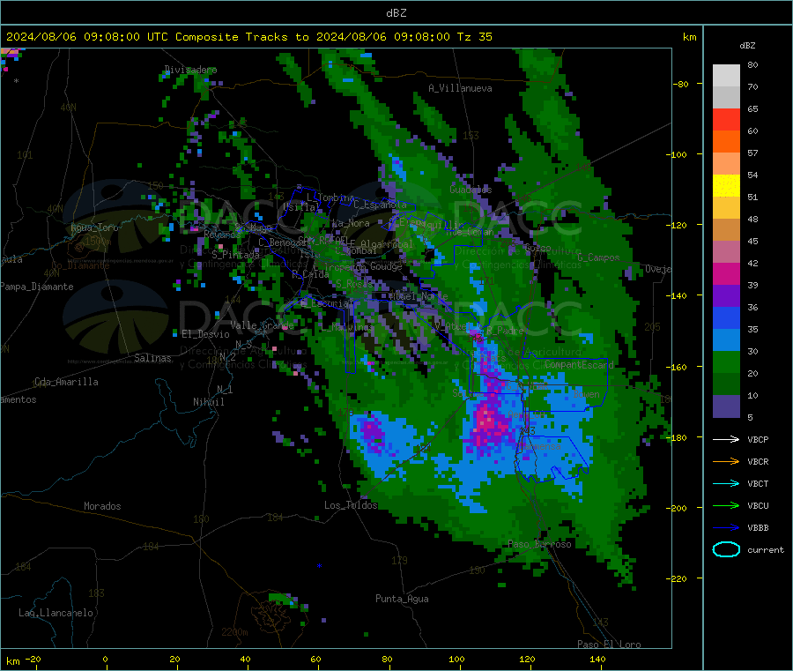Screen dimensions: 793x671
Task: Click the 'Composite Tracks to' header text
Action: pyautogui.click(x=241, y=37)
